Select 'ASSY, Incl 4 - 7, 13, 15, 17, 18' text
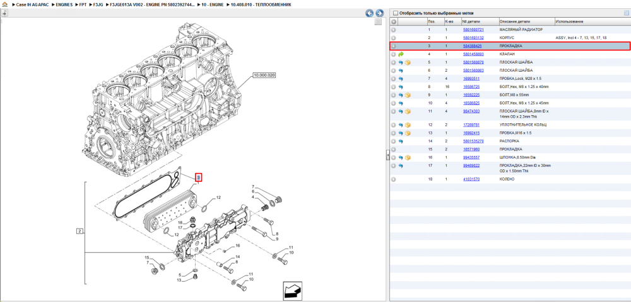 (x=581, y=38)
